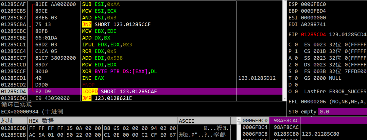This screenshot has width=367, height=140.
Task: Select the LastErr ERROR_SUCCESS entry
Action: click(335, 92)
